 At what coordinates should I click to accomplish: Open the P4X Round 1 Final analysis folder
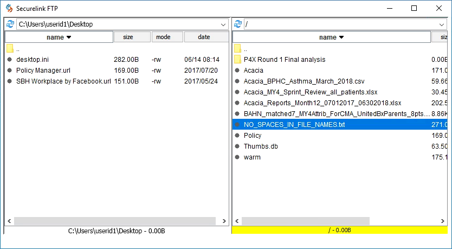tap(284, 60)
